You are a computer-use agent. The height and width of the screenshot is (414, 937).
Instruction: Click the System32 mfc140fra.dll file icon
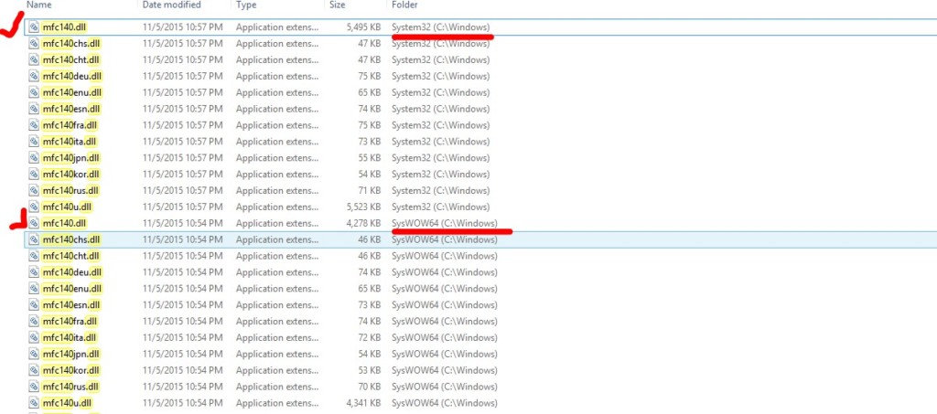click(34, 125)
